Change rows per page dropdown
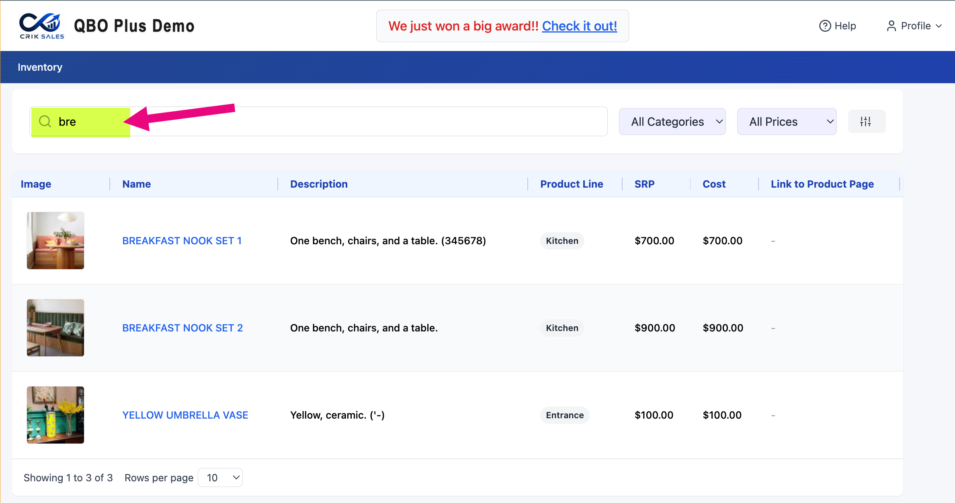 220,477
